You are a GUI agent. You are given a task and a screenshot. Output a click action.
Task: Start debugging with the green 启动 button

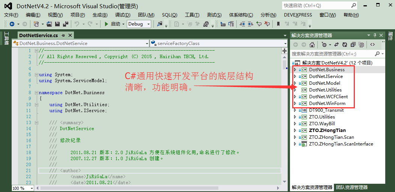point(113,24)
